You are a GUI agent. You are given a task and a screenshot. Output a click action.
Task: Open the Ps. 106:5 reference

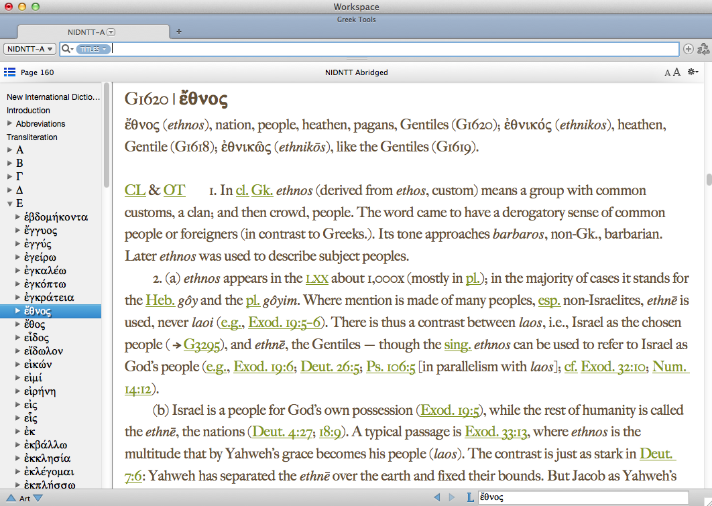point(390,367)
